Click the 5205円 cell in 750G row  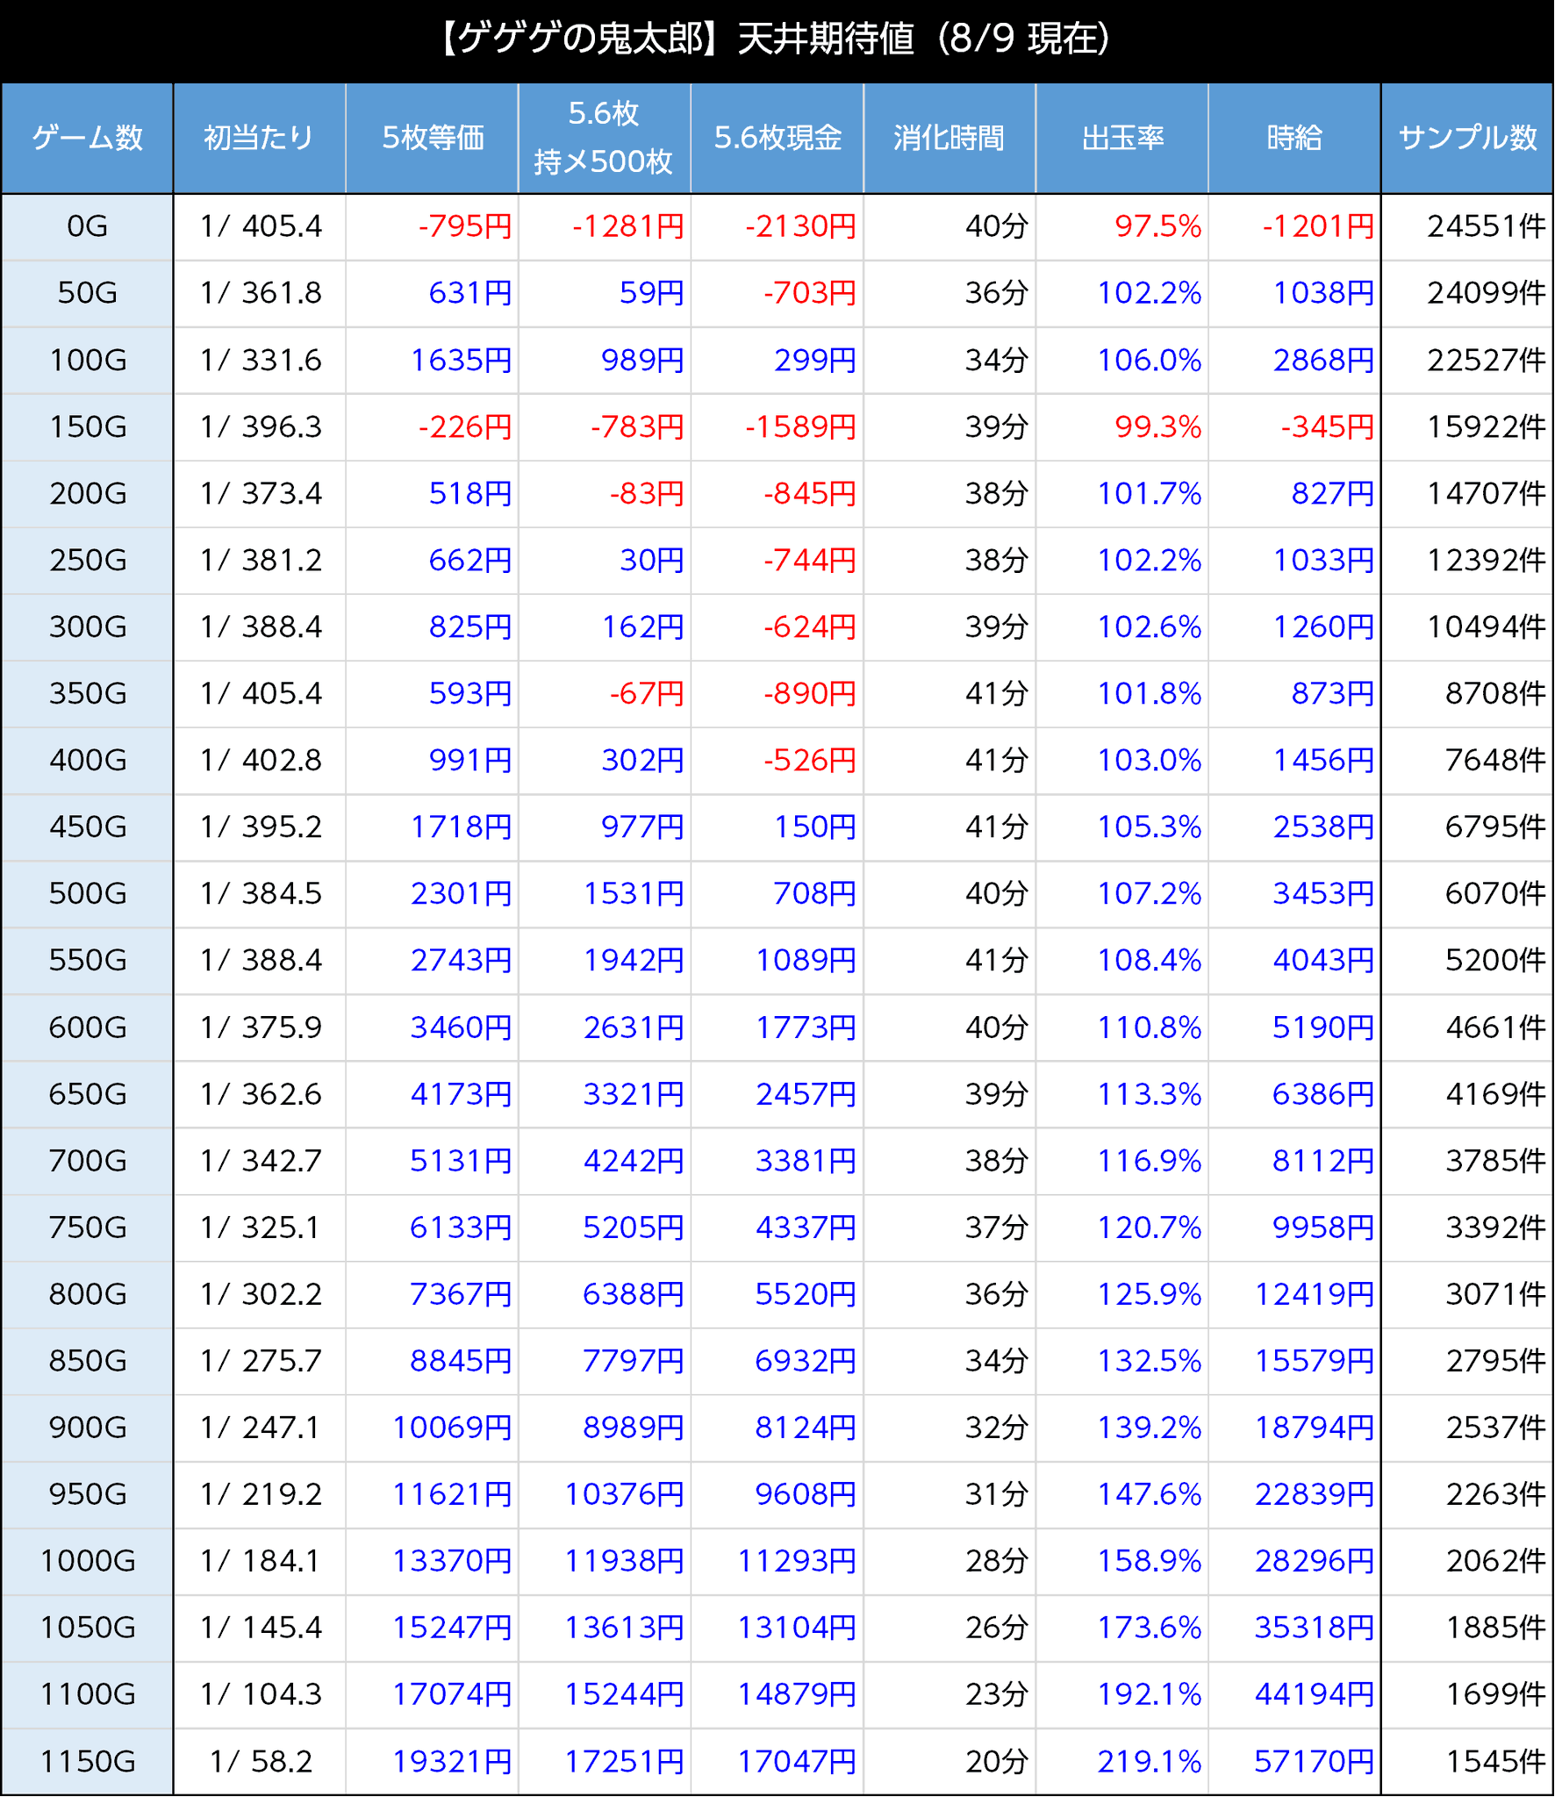[x=605, y=1228]
